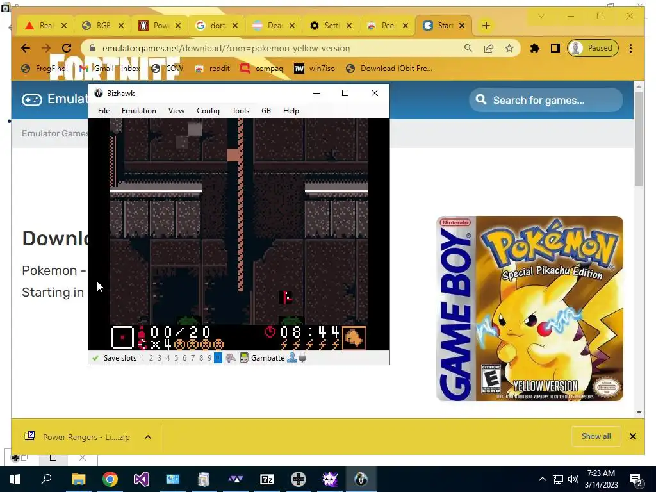Click the Gambatte label in Bizhawk status bar
This screenshot has width=656, height=492.
click(x=268, y=358)
